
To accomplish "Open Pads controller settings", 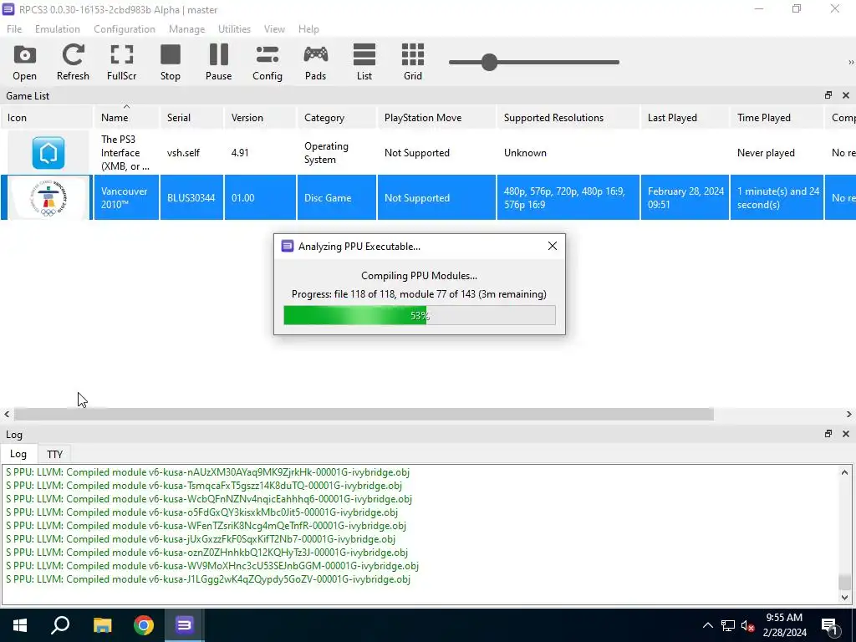I will point(315,62).
